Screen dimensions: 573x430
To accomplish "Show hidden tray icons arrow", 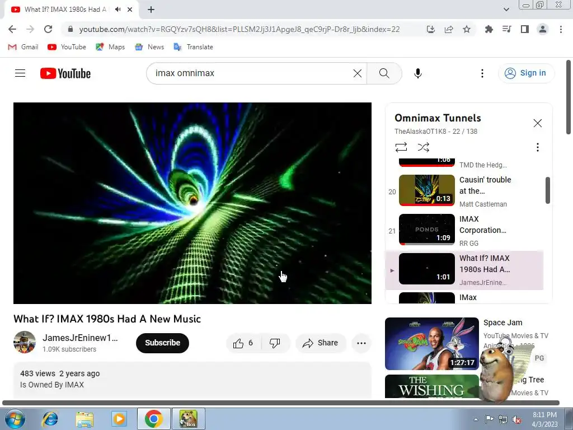I will tap(476, 419).
